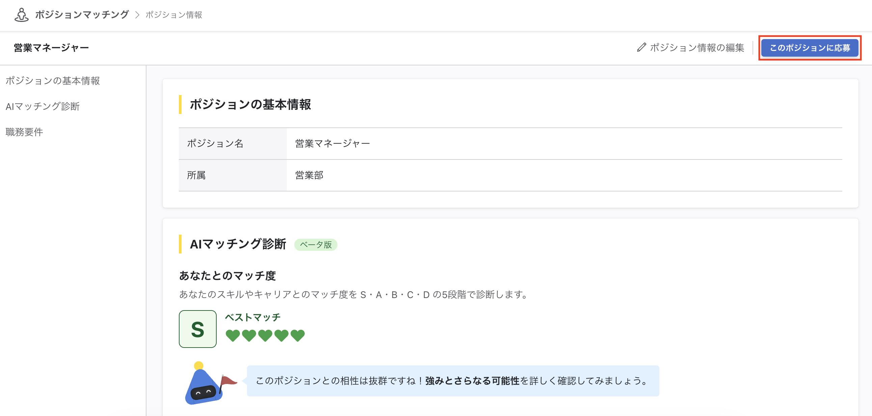Click the ベータ版 badge
Image resolution: width=872 pixels, height=416 pixels.
tap(316, 244)
